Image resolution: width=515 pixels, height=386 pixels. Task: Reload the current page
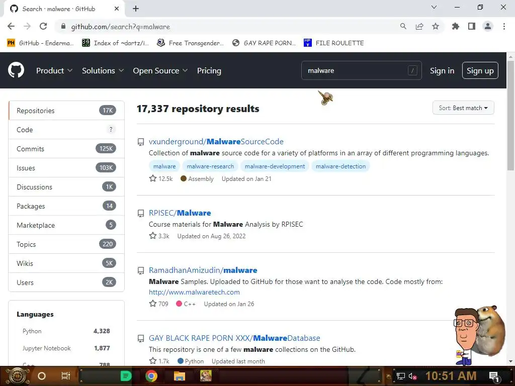[x=43, y=26]
